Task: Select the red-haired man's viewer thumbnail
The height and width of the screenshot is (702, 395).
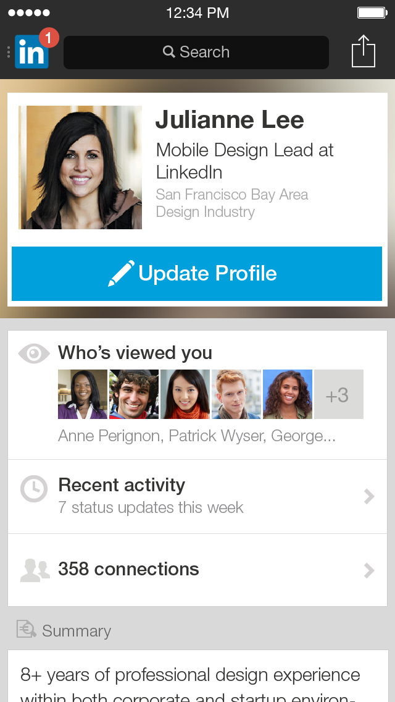Action: [x=236, y=395]
